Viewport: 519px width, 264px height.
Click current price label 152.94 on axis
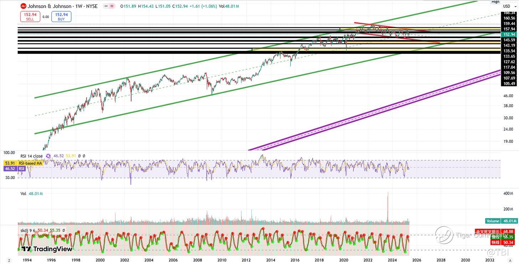click(509, 35)
